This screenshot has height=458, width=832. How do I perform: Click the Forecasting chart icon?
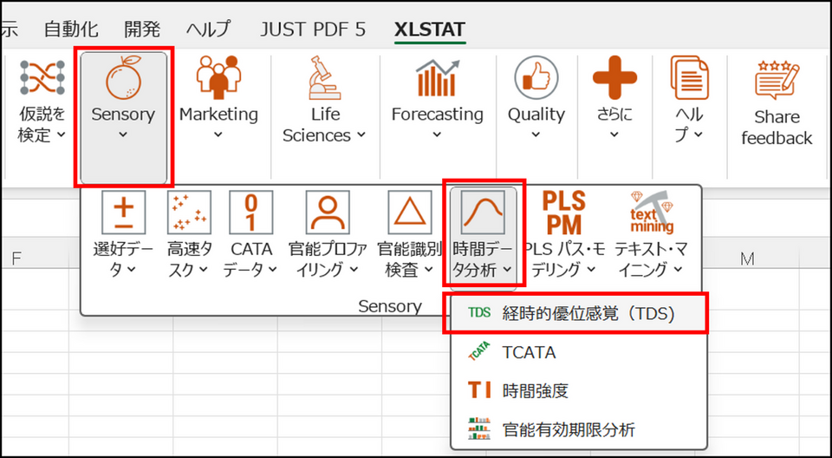(x=437, y=78)
